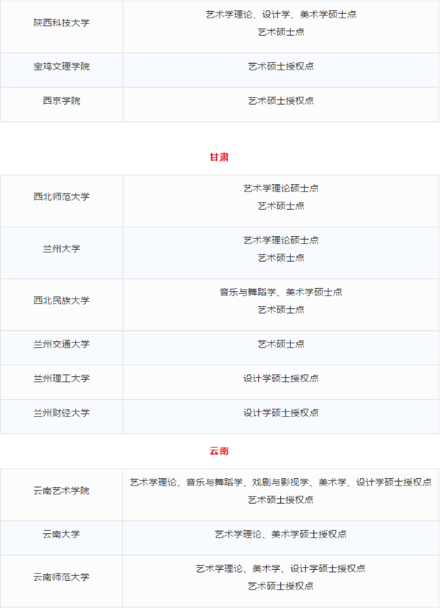This screenshot has height=608, width=440.
Task: Click 艺术学理论硕士点 in the 兰州大学 row
Action: pos(281,241)
